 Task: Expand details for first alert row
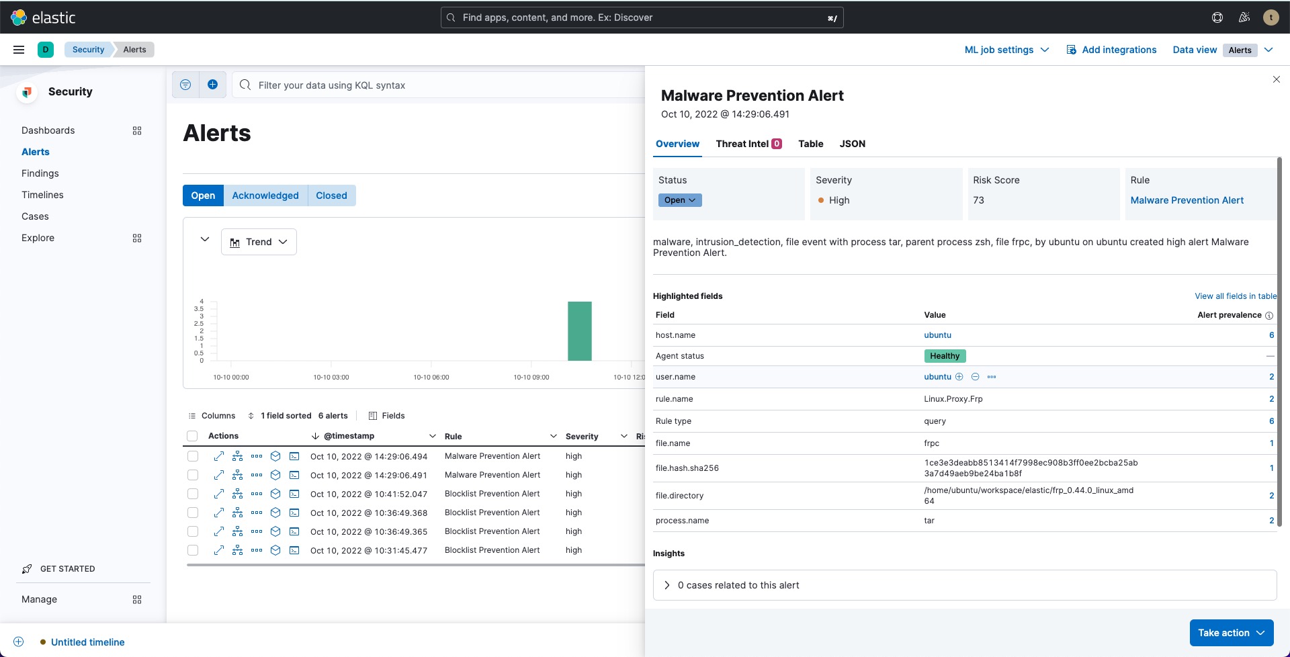click(218, 456)
